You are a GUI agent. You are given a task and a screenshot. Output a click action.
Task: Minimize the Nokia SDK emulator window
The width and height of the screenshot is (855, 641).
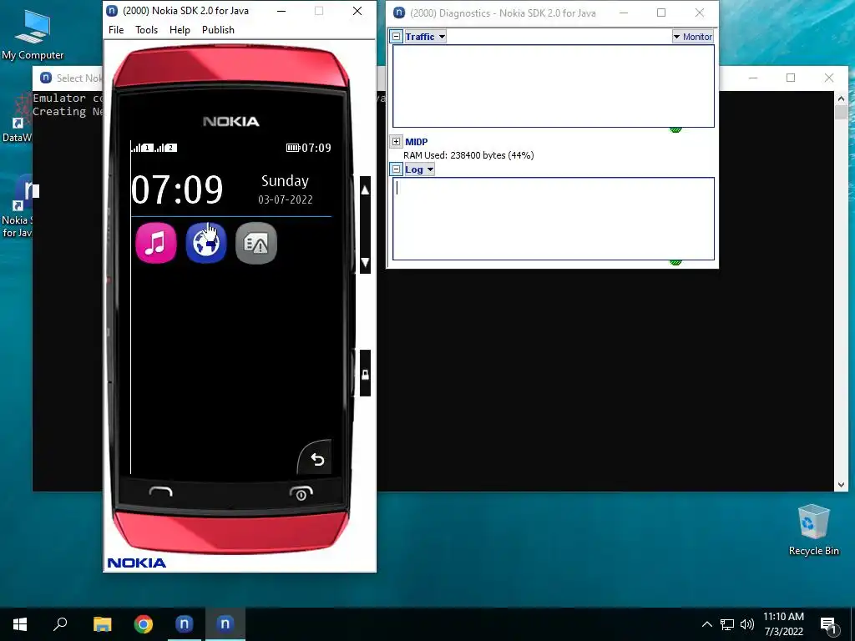click(281, 11)
